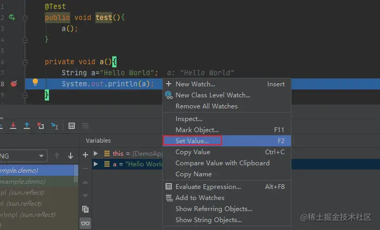Click the fold marker at end of a() method
The width and height of the screenshot is (380, 230).
[x=25, y=95]
